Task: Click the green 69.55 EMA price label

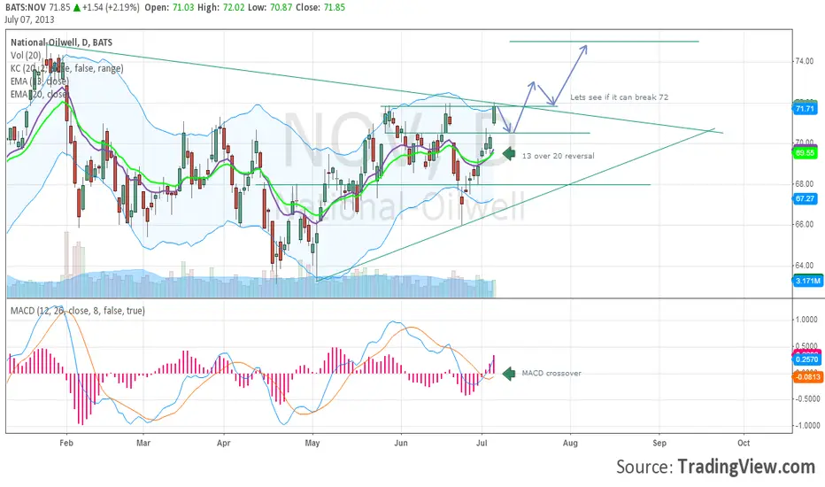Action: tap(805, 152)
